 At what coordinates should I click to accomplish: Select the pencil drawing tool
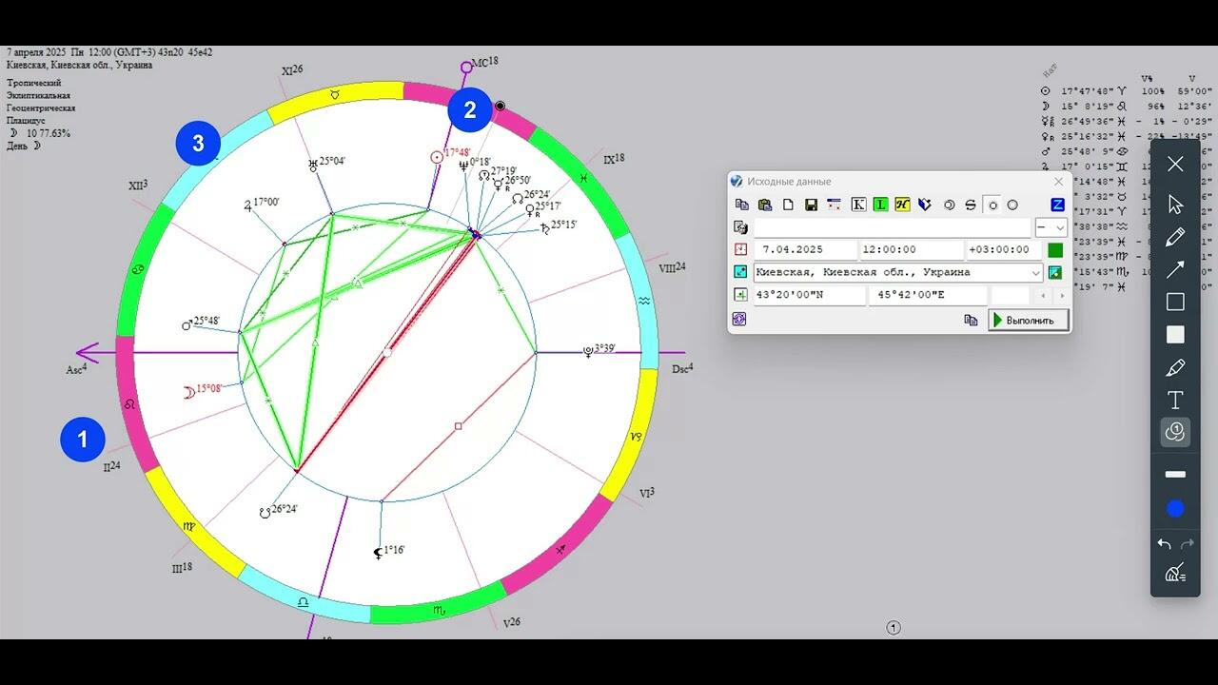click(x=1175, y=237)
